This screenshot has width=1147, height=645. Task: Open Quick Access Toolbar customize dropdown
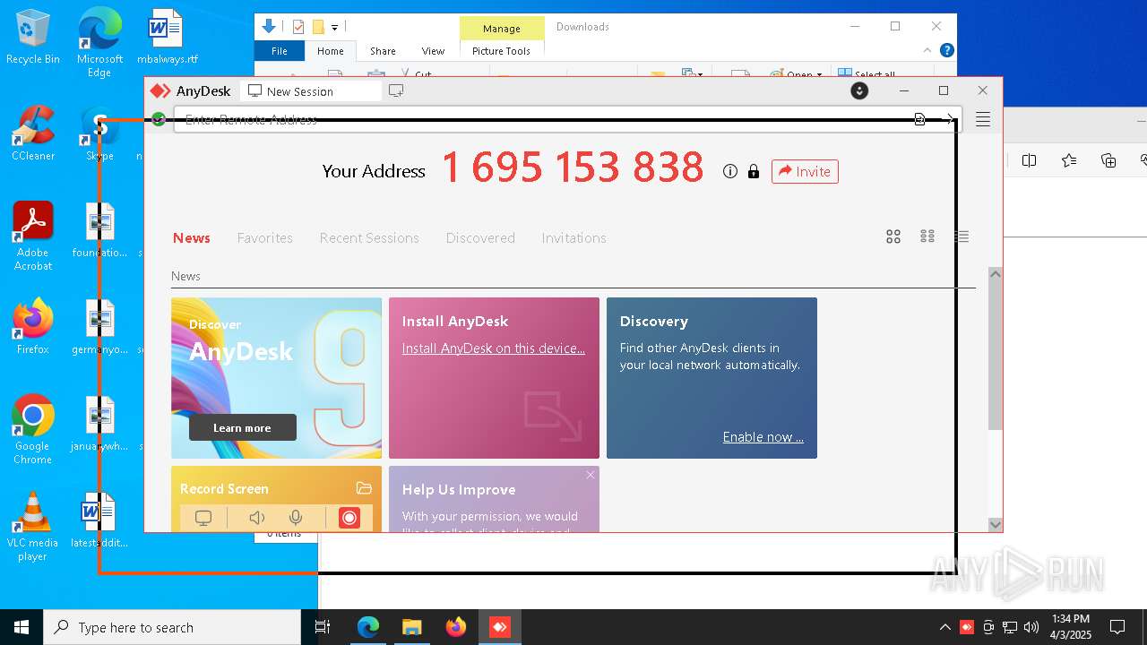coord(335,28)
